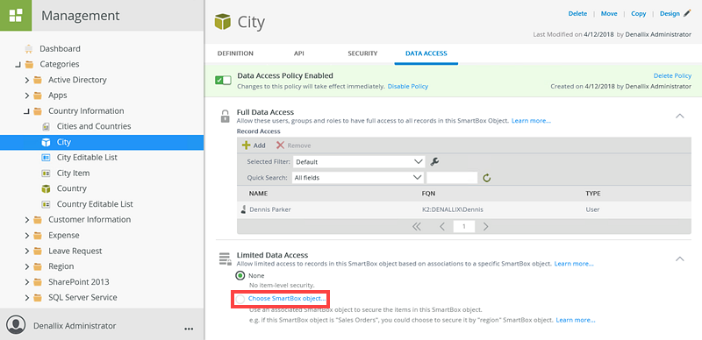
Task: Switch to the Definition tab
Action: (235, 53)
